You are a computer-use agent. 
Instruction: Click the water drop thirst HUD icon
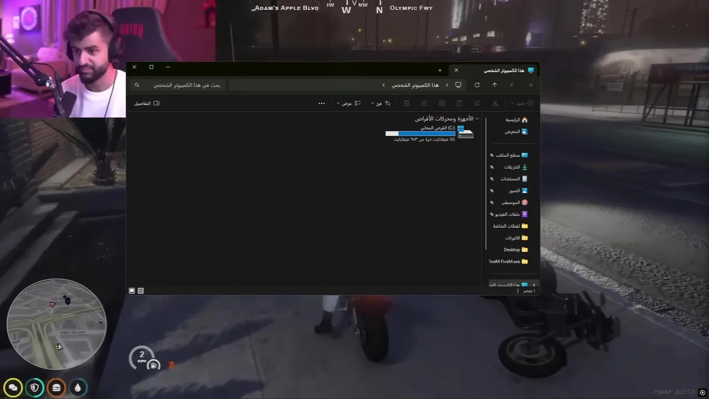(78, 387)
